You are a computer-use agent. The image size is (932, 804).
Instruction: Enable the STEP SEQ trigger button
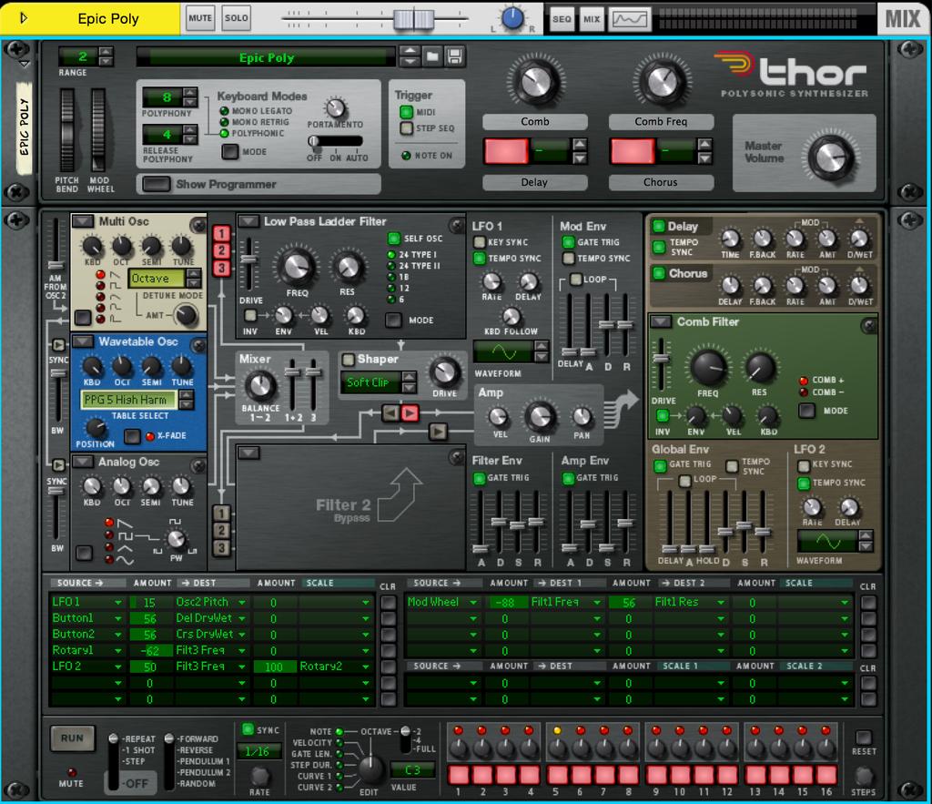(x=407, y=127)
